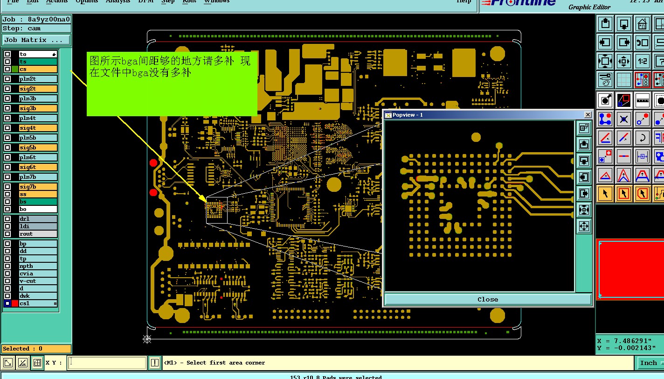Screen dimensions: 664x379
Task: Toggle the checkbox for layer drl
Action: coord(7,219)
